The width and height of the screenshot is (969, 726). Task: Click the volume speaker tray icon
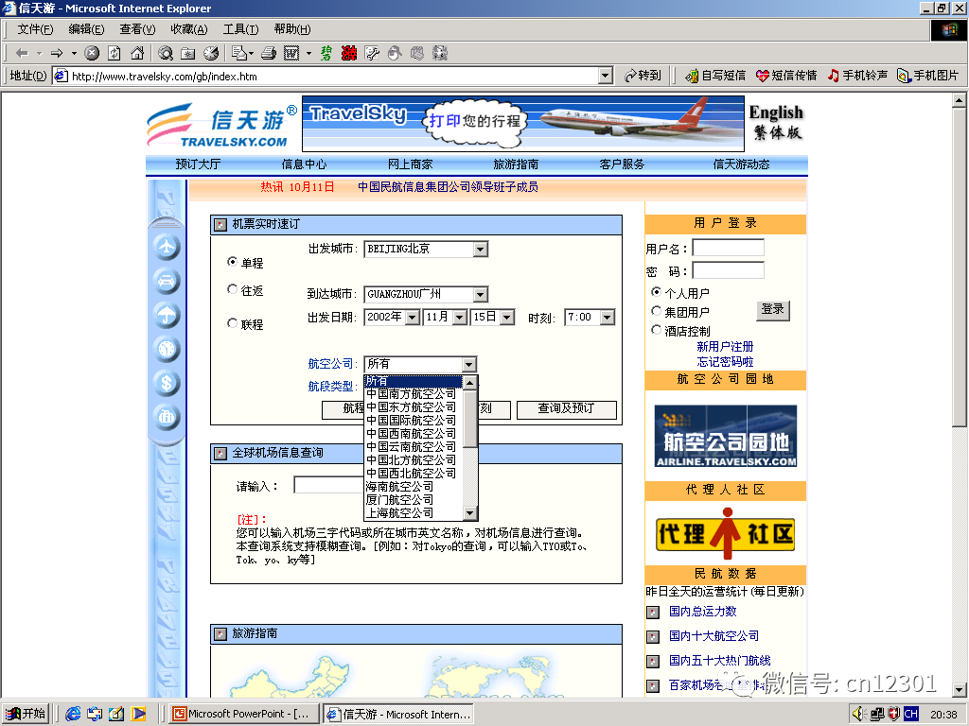pyautogui.click(x=859, y=714)
